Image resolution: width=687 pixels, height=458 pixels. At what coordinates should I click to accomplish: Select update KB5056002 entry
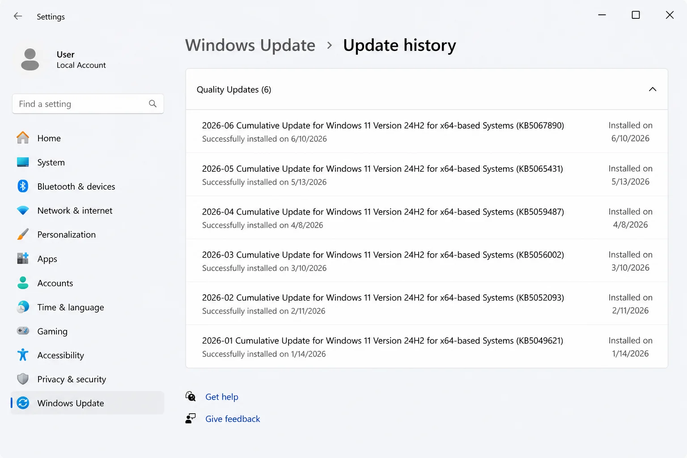click(427, 260)
